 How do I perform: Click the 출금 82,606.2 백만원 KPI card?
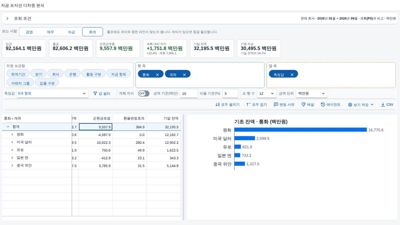(x=71, y=48)
